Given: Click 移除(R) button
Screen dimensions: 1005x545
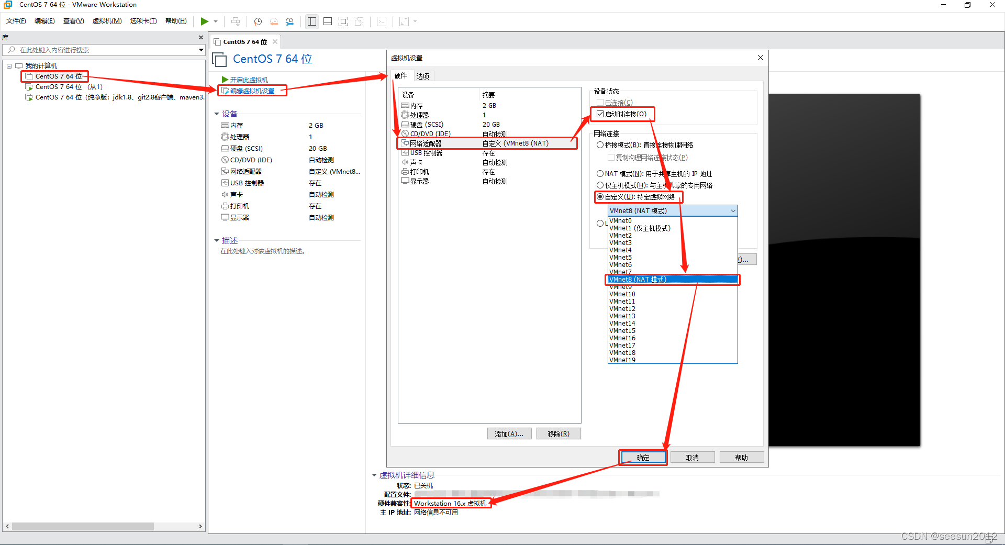Looking at the screenshot, I should pos(559,434).
